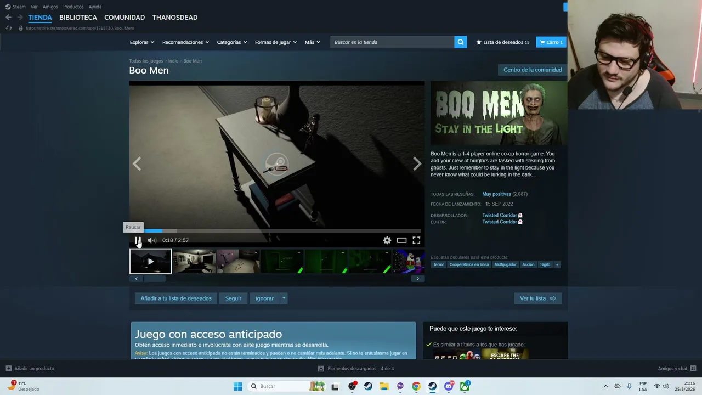Viewport: 702px width, 395px height.
Task: Select the pink room screenshot thumbnail
Action: tap(238, 262)
